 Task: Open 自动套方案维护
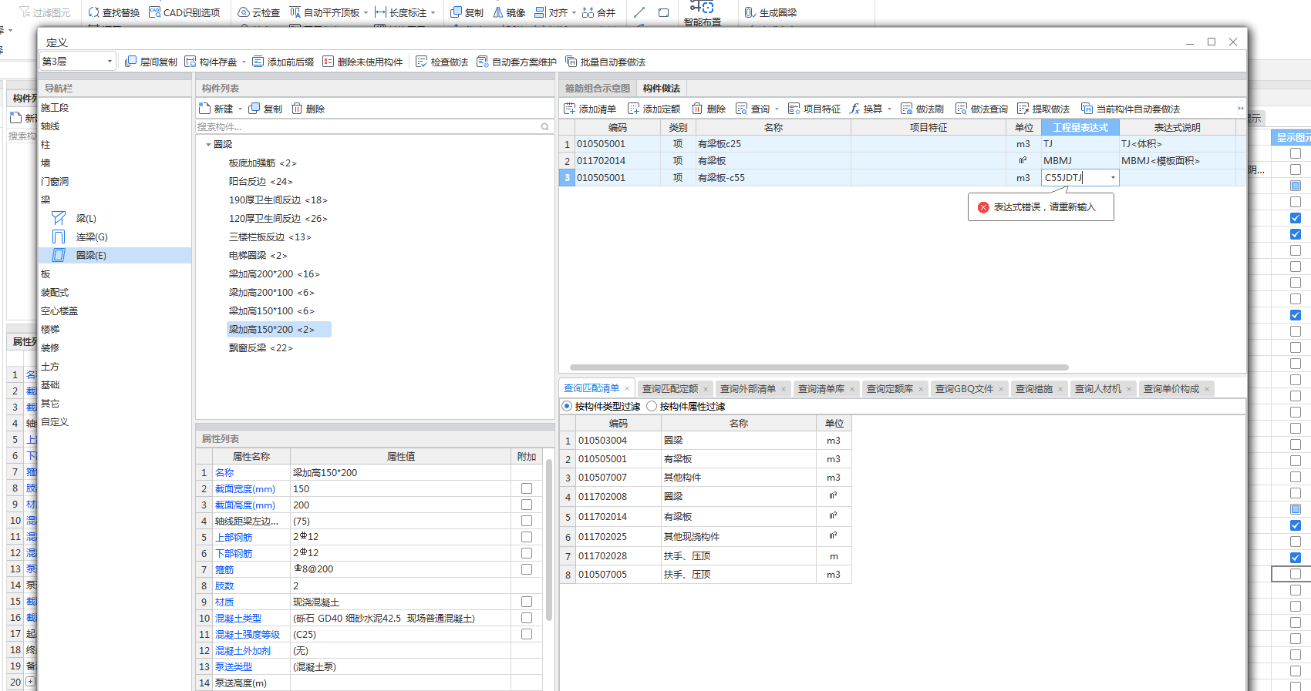click(x=516, y=62)
